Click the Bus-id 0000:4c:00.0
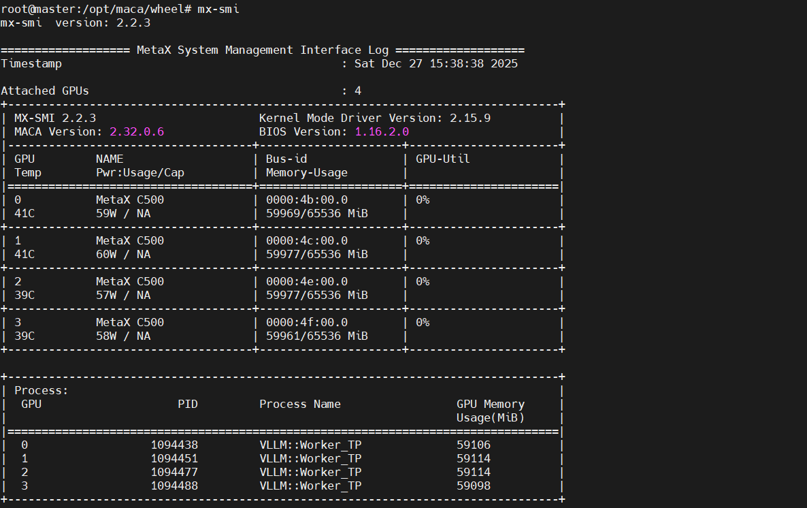 (x=307, y=240)
